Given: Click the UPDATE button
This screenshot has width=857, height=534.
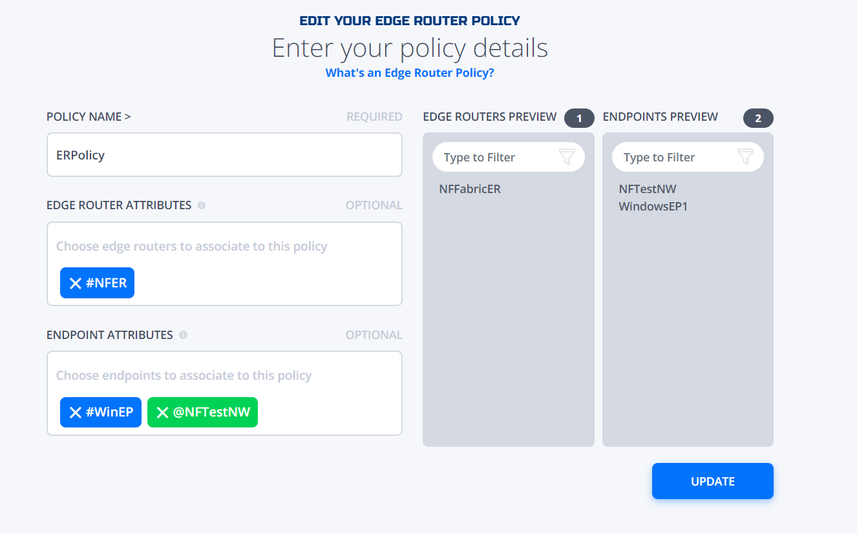Looking at the screenshot, I should [x=713, y=481].
